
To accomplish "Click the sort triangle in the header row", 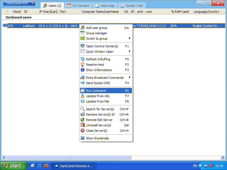I will 7,12.
